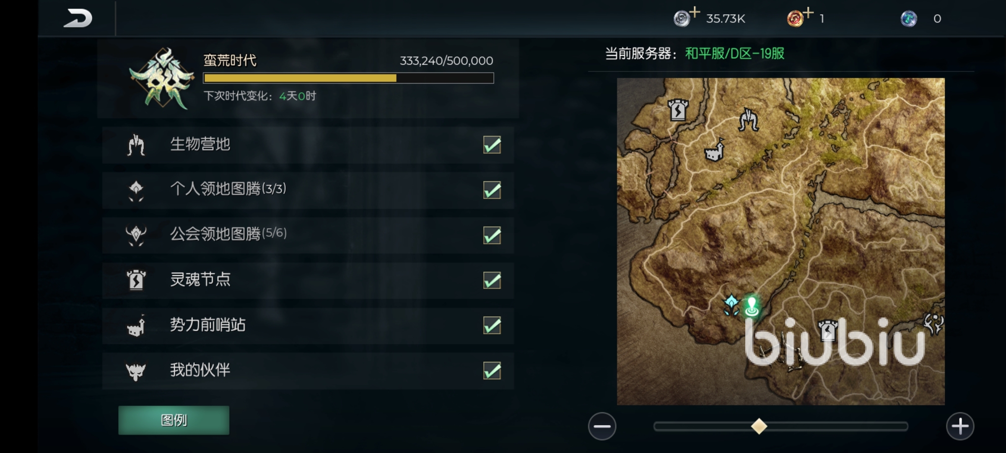Uncheck the 生物营地 checkbox
Image resolution: width=1006 pixels, height=453 pixels.
[x=492, y=145]
